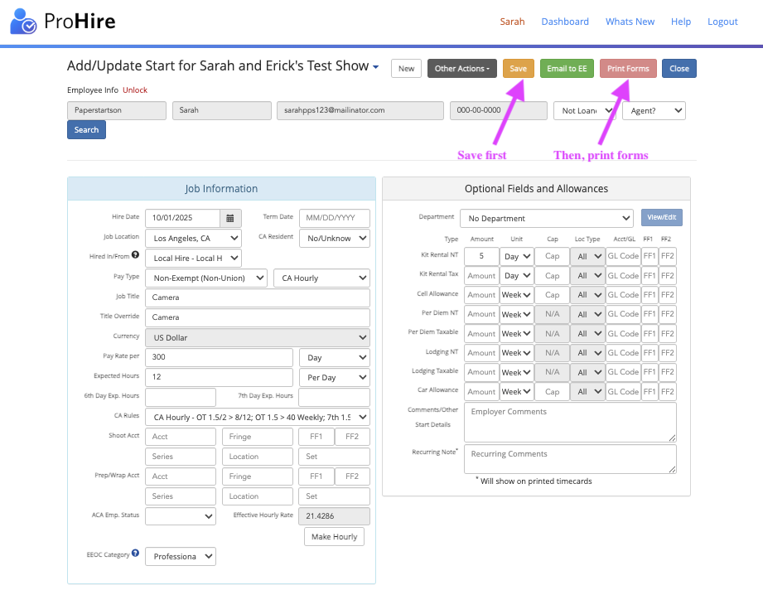The image size is (763, 590).
Task: Open the CA Rules dropdown
Action: 258,417
